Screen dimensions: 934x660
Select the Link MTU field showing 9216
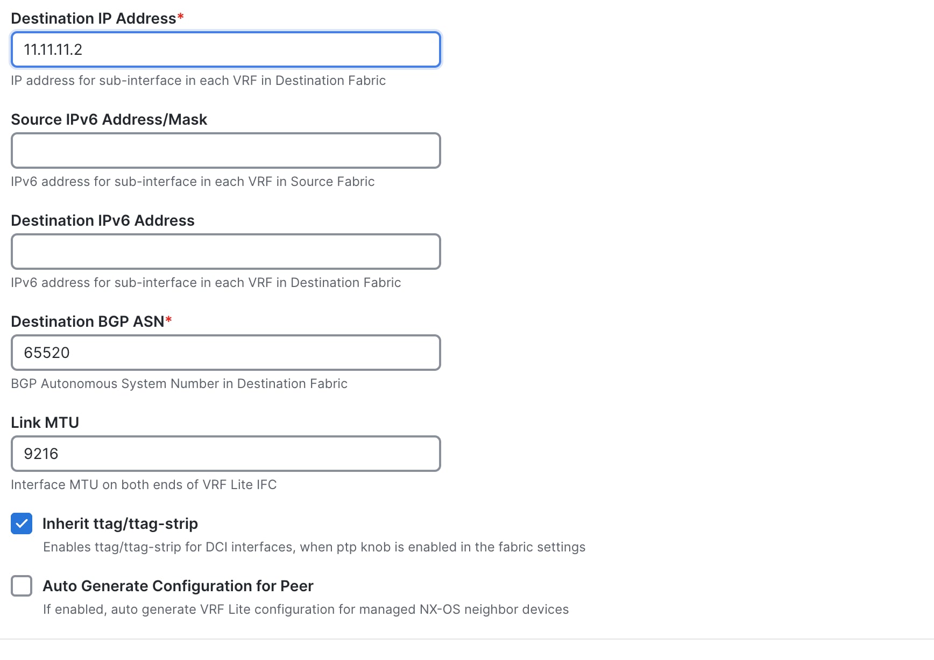(x=226, y=454)
